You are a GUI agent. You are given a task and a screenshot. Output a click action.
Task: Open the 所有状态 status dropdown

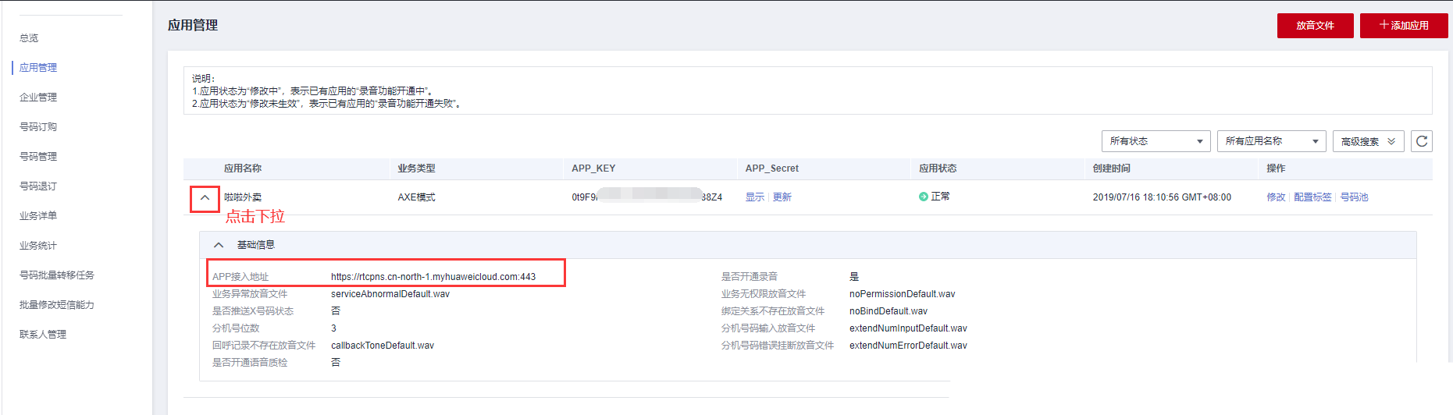coord(1156,141)
